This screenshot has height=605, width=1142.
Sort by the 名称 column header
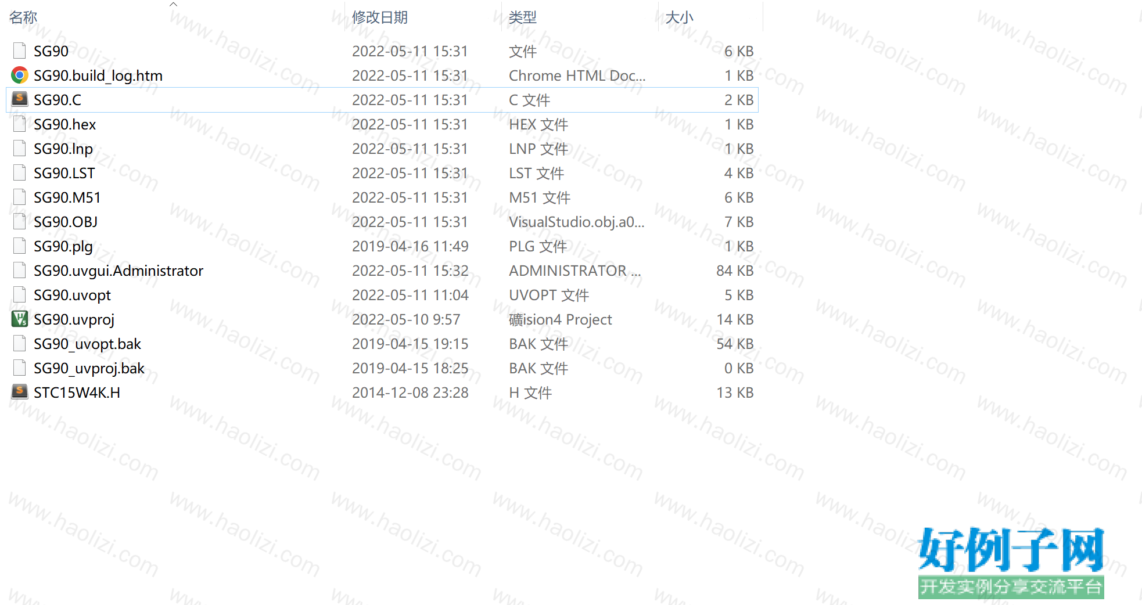(x=23, y=17)
